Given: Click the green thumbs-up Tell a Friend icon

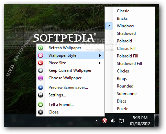Looking at the screenshot, I should point(41,105).
